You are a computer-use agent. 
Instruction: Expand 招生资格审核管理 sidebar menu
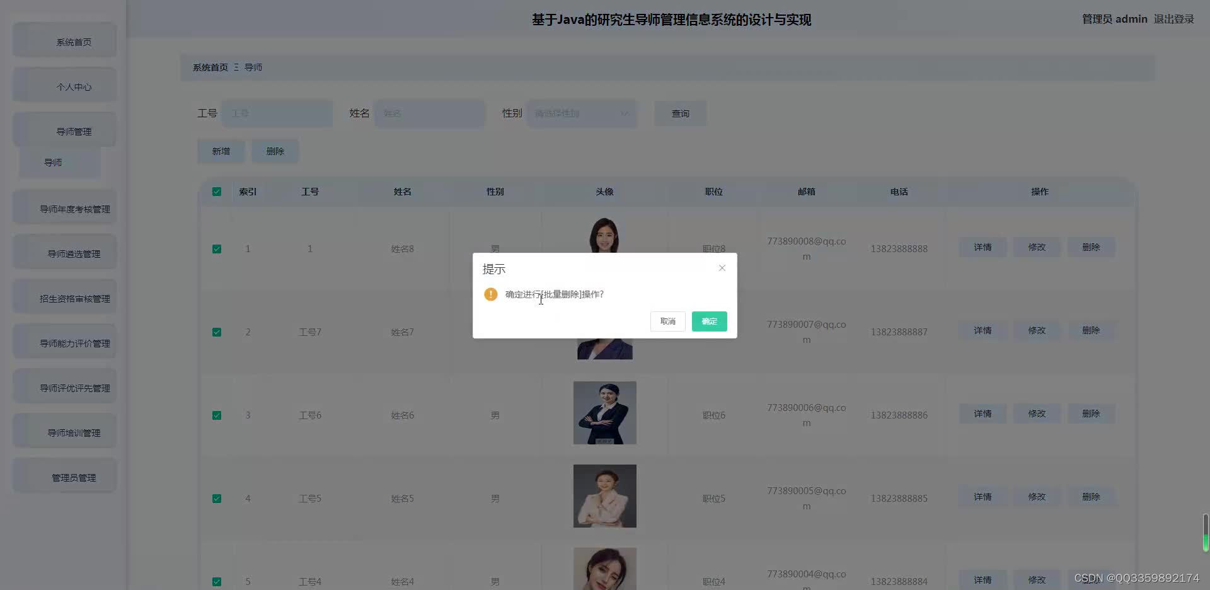coord(65,297)
